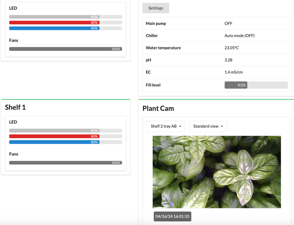The image size is (294, 225).
Task: Click the Fans bar in the upper panel
Action: click(x=65, y=49)
